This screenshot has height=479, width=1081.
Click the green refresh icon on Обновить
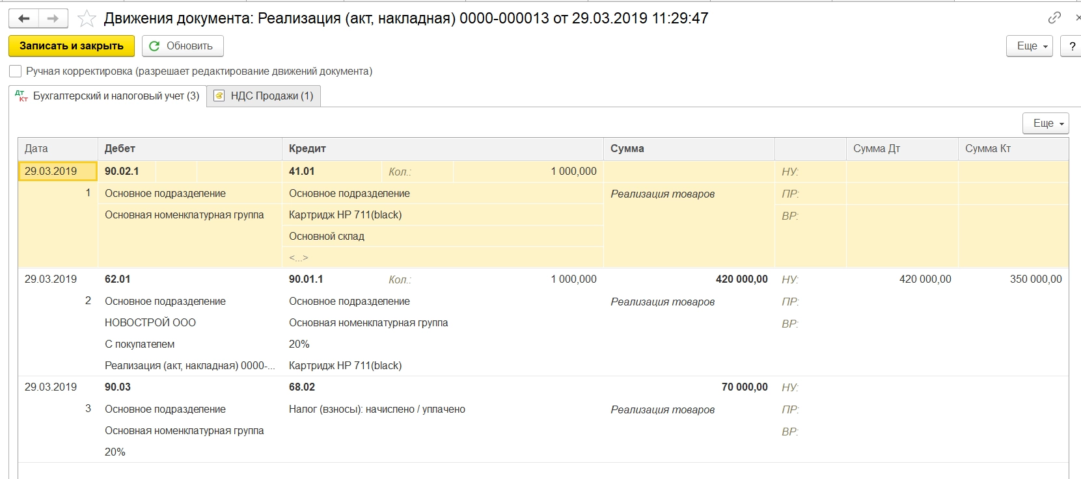(155, 46)
